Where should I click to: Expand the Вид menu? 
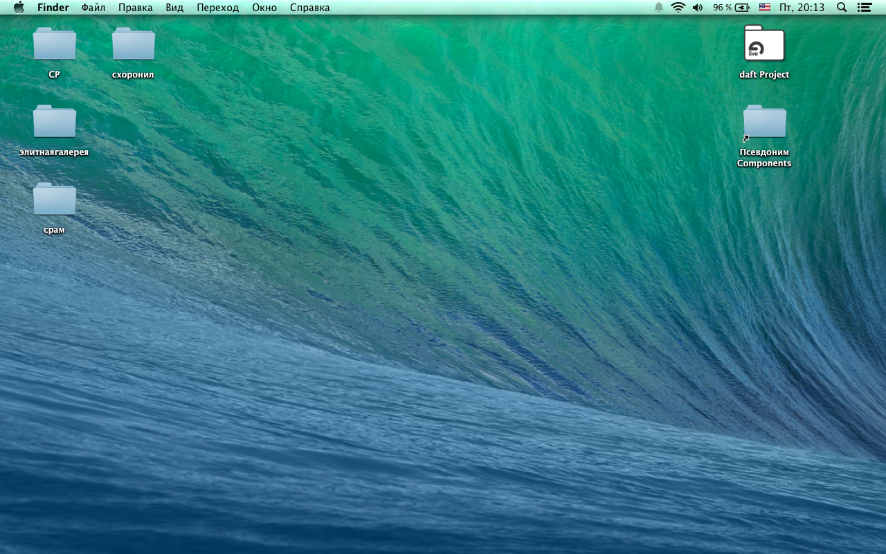click(174, 8)
